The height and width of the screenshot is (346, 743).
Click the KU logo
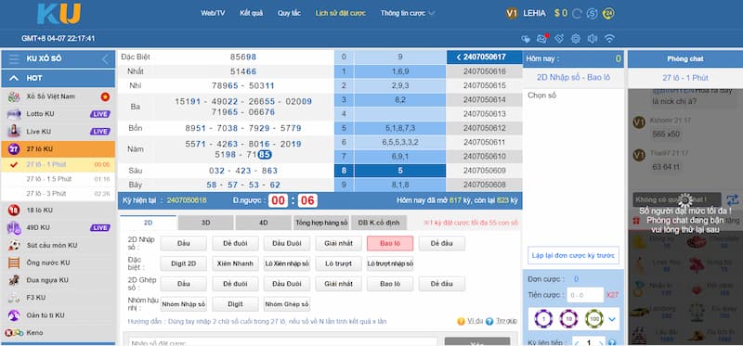point(59,13)
